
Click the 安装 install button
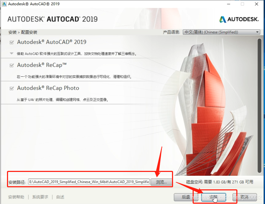tap(214, 197)
